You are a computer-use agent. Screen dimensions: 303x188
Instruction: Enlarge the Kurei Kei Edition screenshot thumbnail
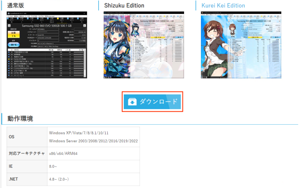[x=241, y=45]
